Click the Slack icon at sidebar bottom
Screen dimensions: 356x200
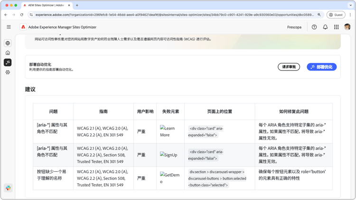[x=8, y=188]
